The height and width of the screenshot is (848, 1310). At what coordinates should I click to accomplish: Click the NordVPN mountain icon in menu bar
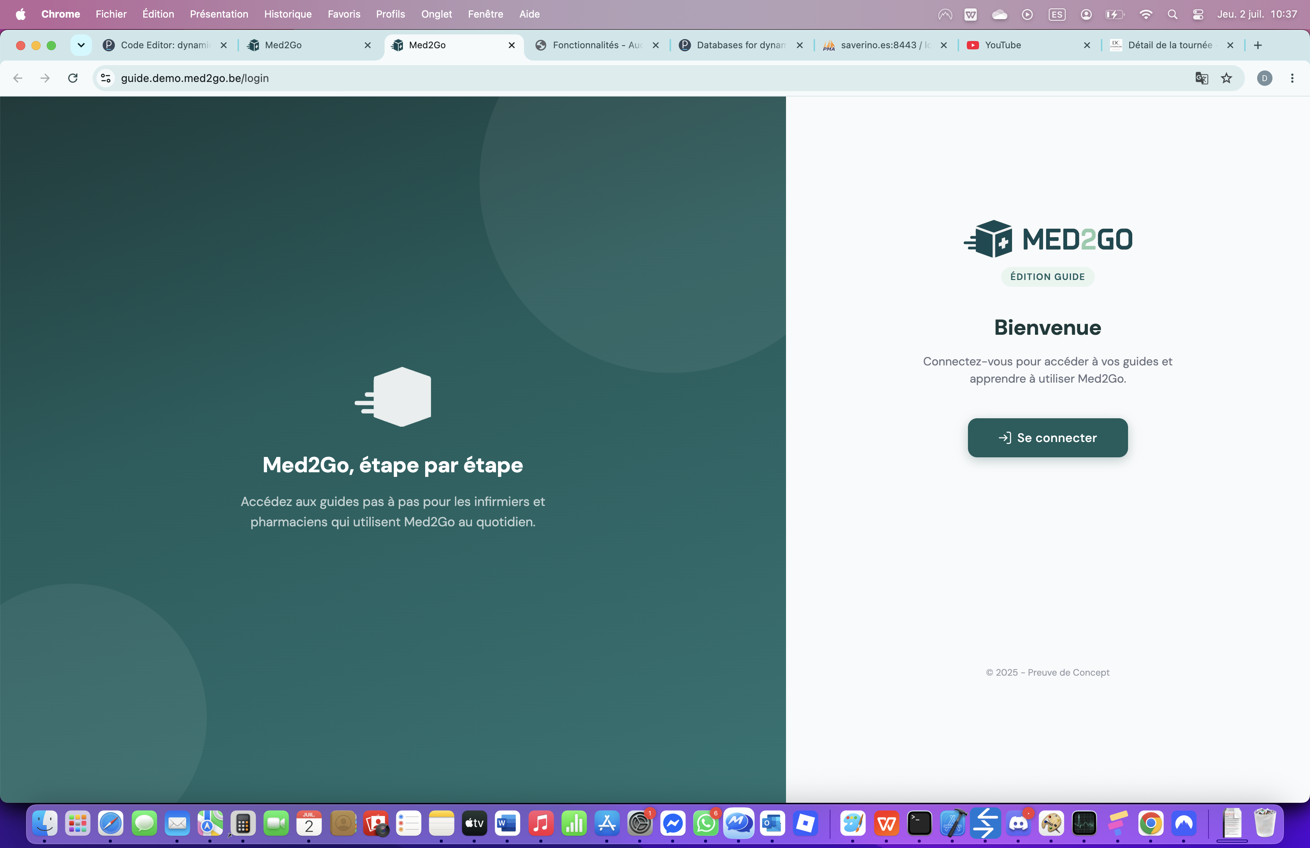(x=945, y=14)
